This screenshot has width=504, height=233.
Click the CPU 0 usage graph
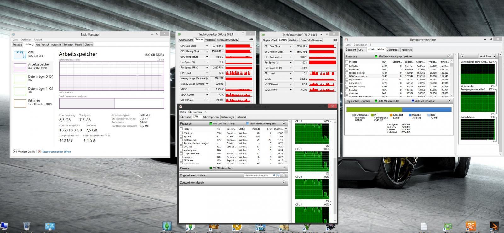pos(312,134)
